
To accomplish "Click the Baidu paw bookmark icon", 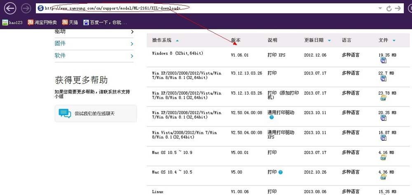I will click(86, 23).
